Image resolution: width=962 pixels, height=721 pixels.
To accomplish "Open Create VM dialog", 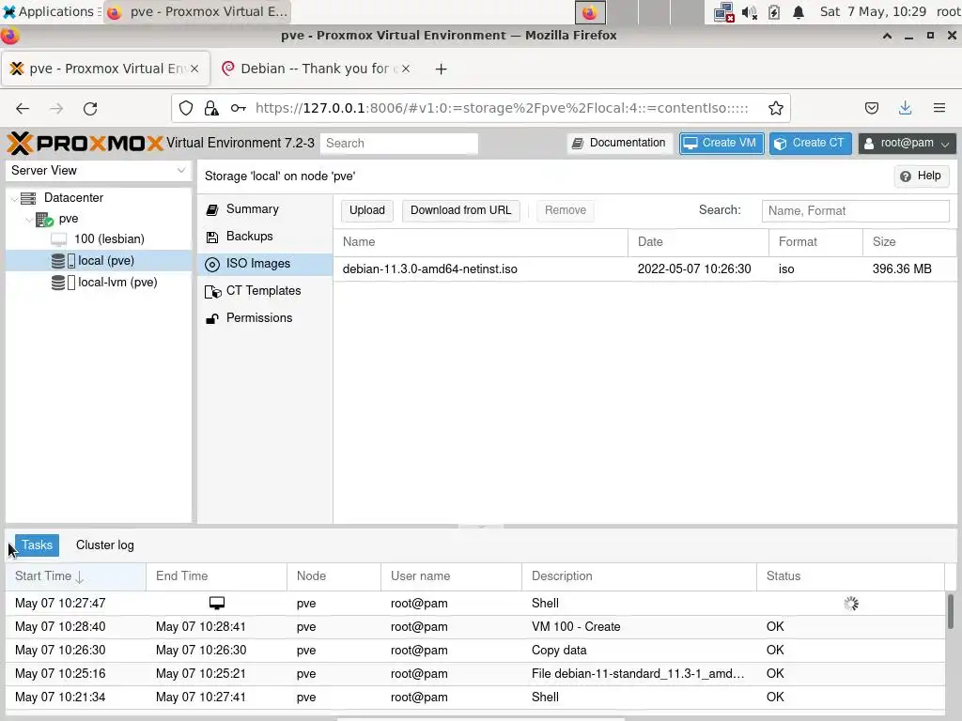I will point(721,143).
